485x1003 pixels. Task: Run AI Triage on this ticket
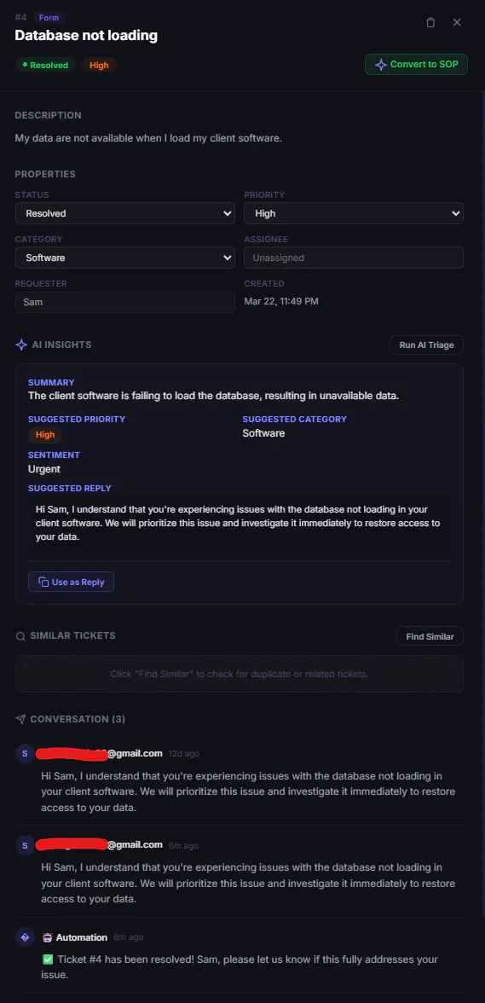click(426, 345)
